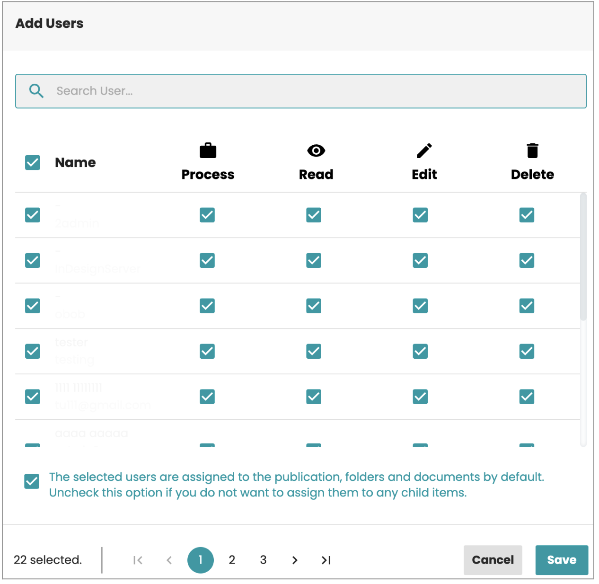Go to next page of users
The height and width of the screenshot is (584, 599).
tap(295, 560)
